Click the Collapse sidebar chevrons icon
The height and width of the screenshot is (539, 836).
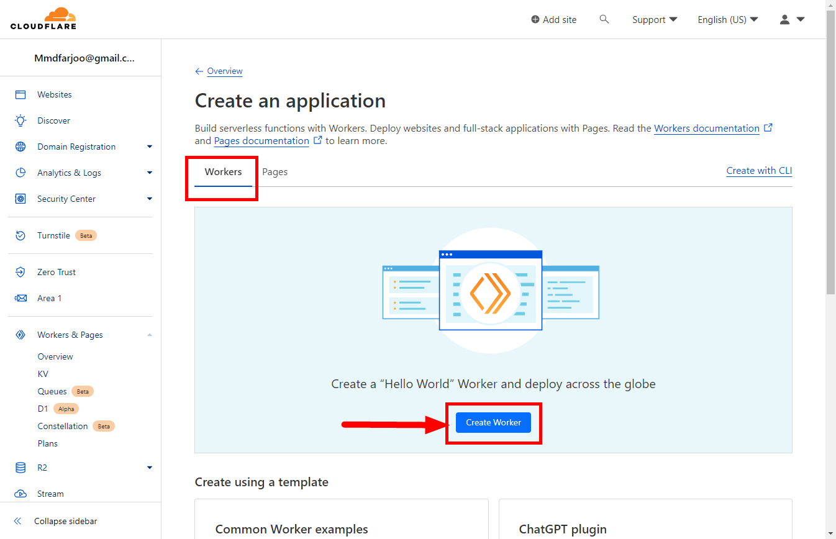(x=18, y=521)
